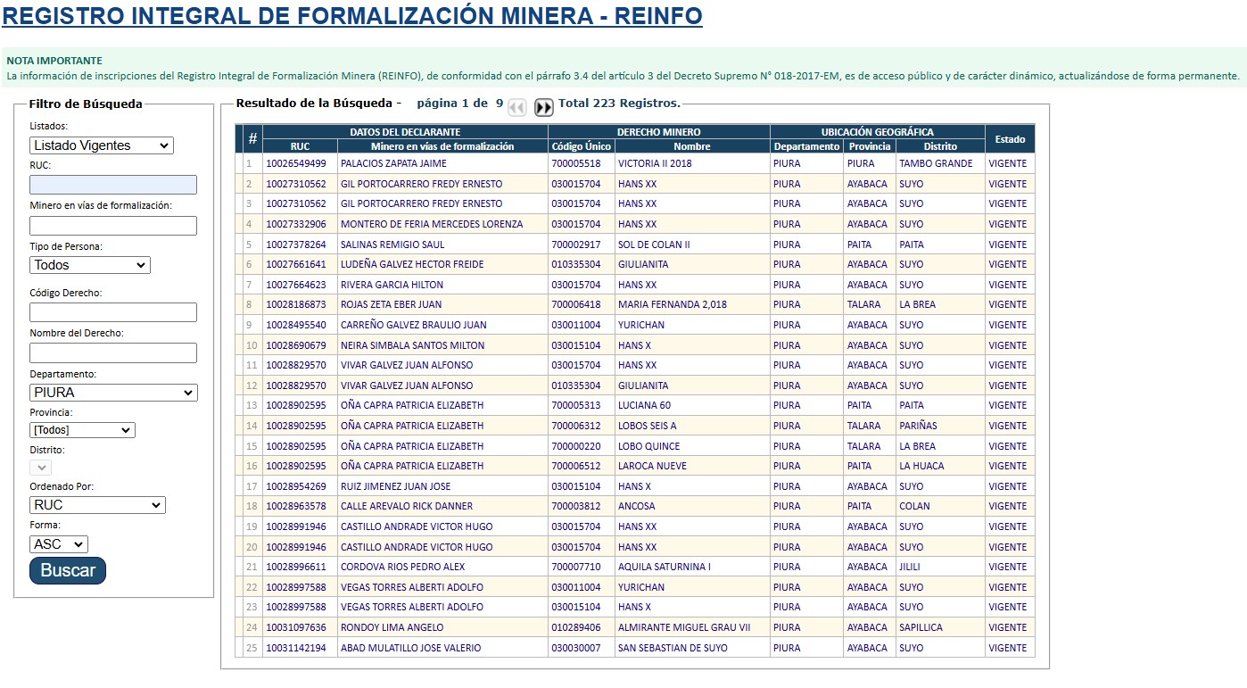Click district JILILI

tap(909, 567)
